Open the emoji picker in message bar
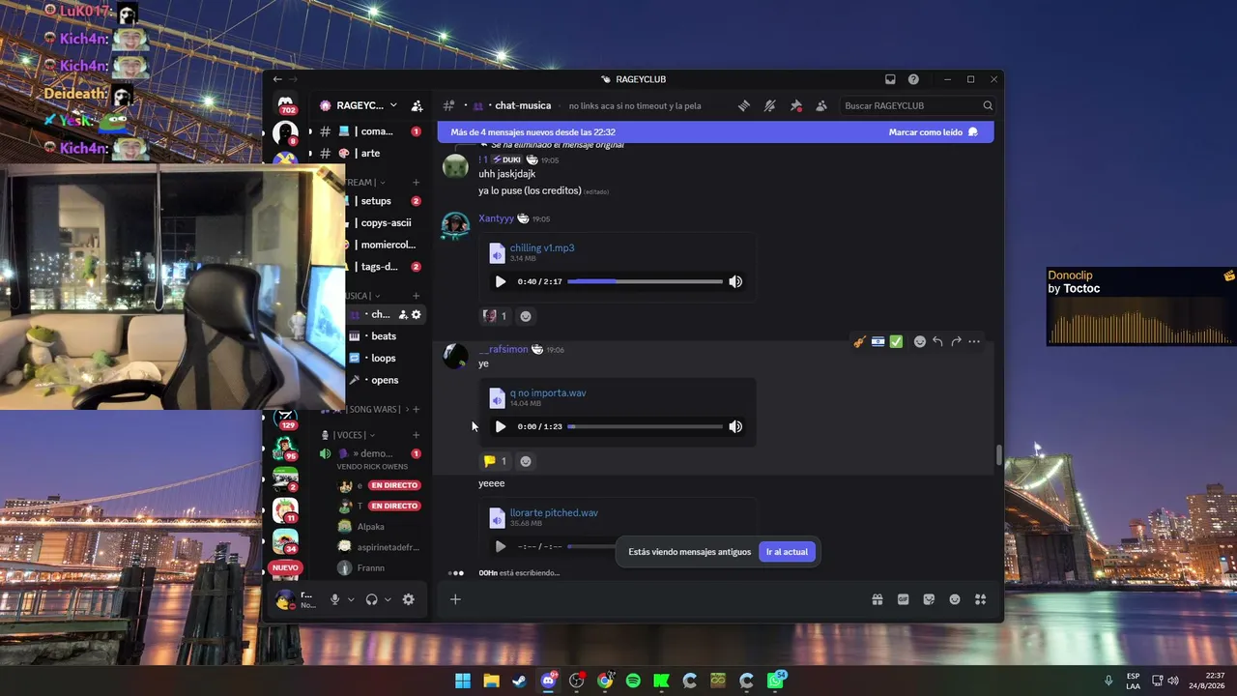1237x696 pixels. click(x=955, y=599)
